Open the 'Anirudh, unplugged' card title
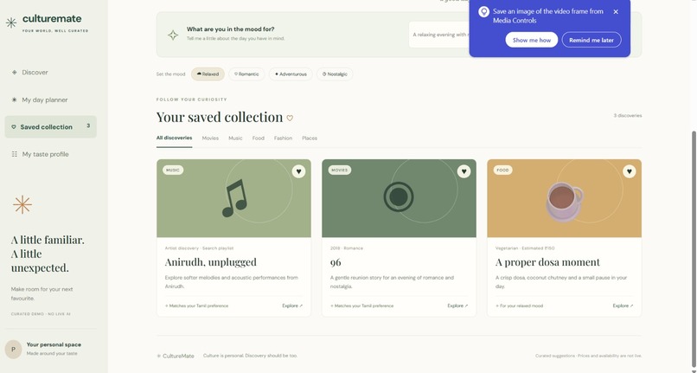 coord(211,262)
